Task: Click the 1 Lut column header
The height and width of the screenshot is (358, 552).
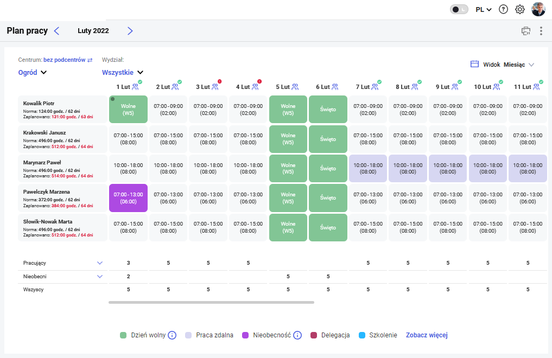Action: (123, 87)
